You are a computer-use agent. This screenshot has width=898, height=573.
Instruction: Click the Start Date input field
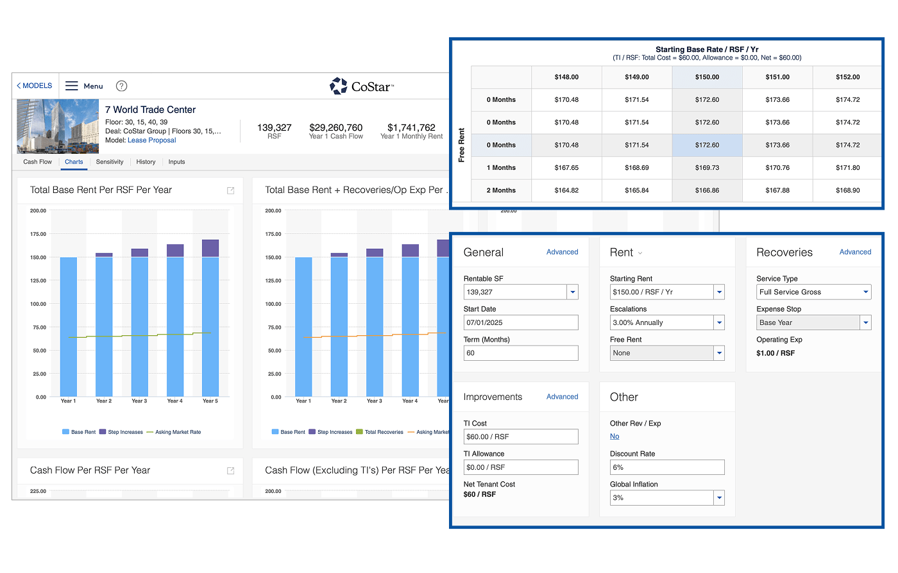click(520, 322)
